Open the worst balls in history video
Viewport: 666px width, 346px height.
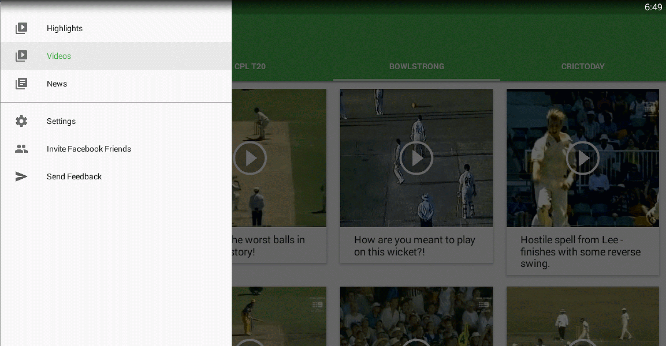(x=250, y=158)
